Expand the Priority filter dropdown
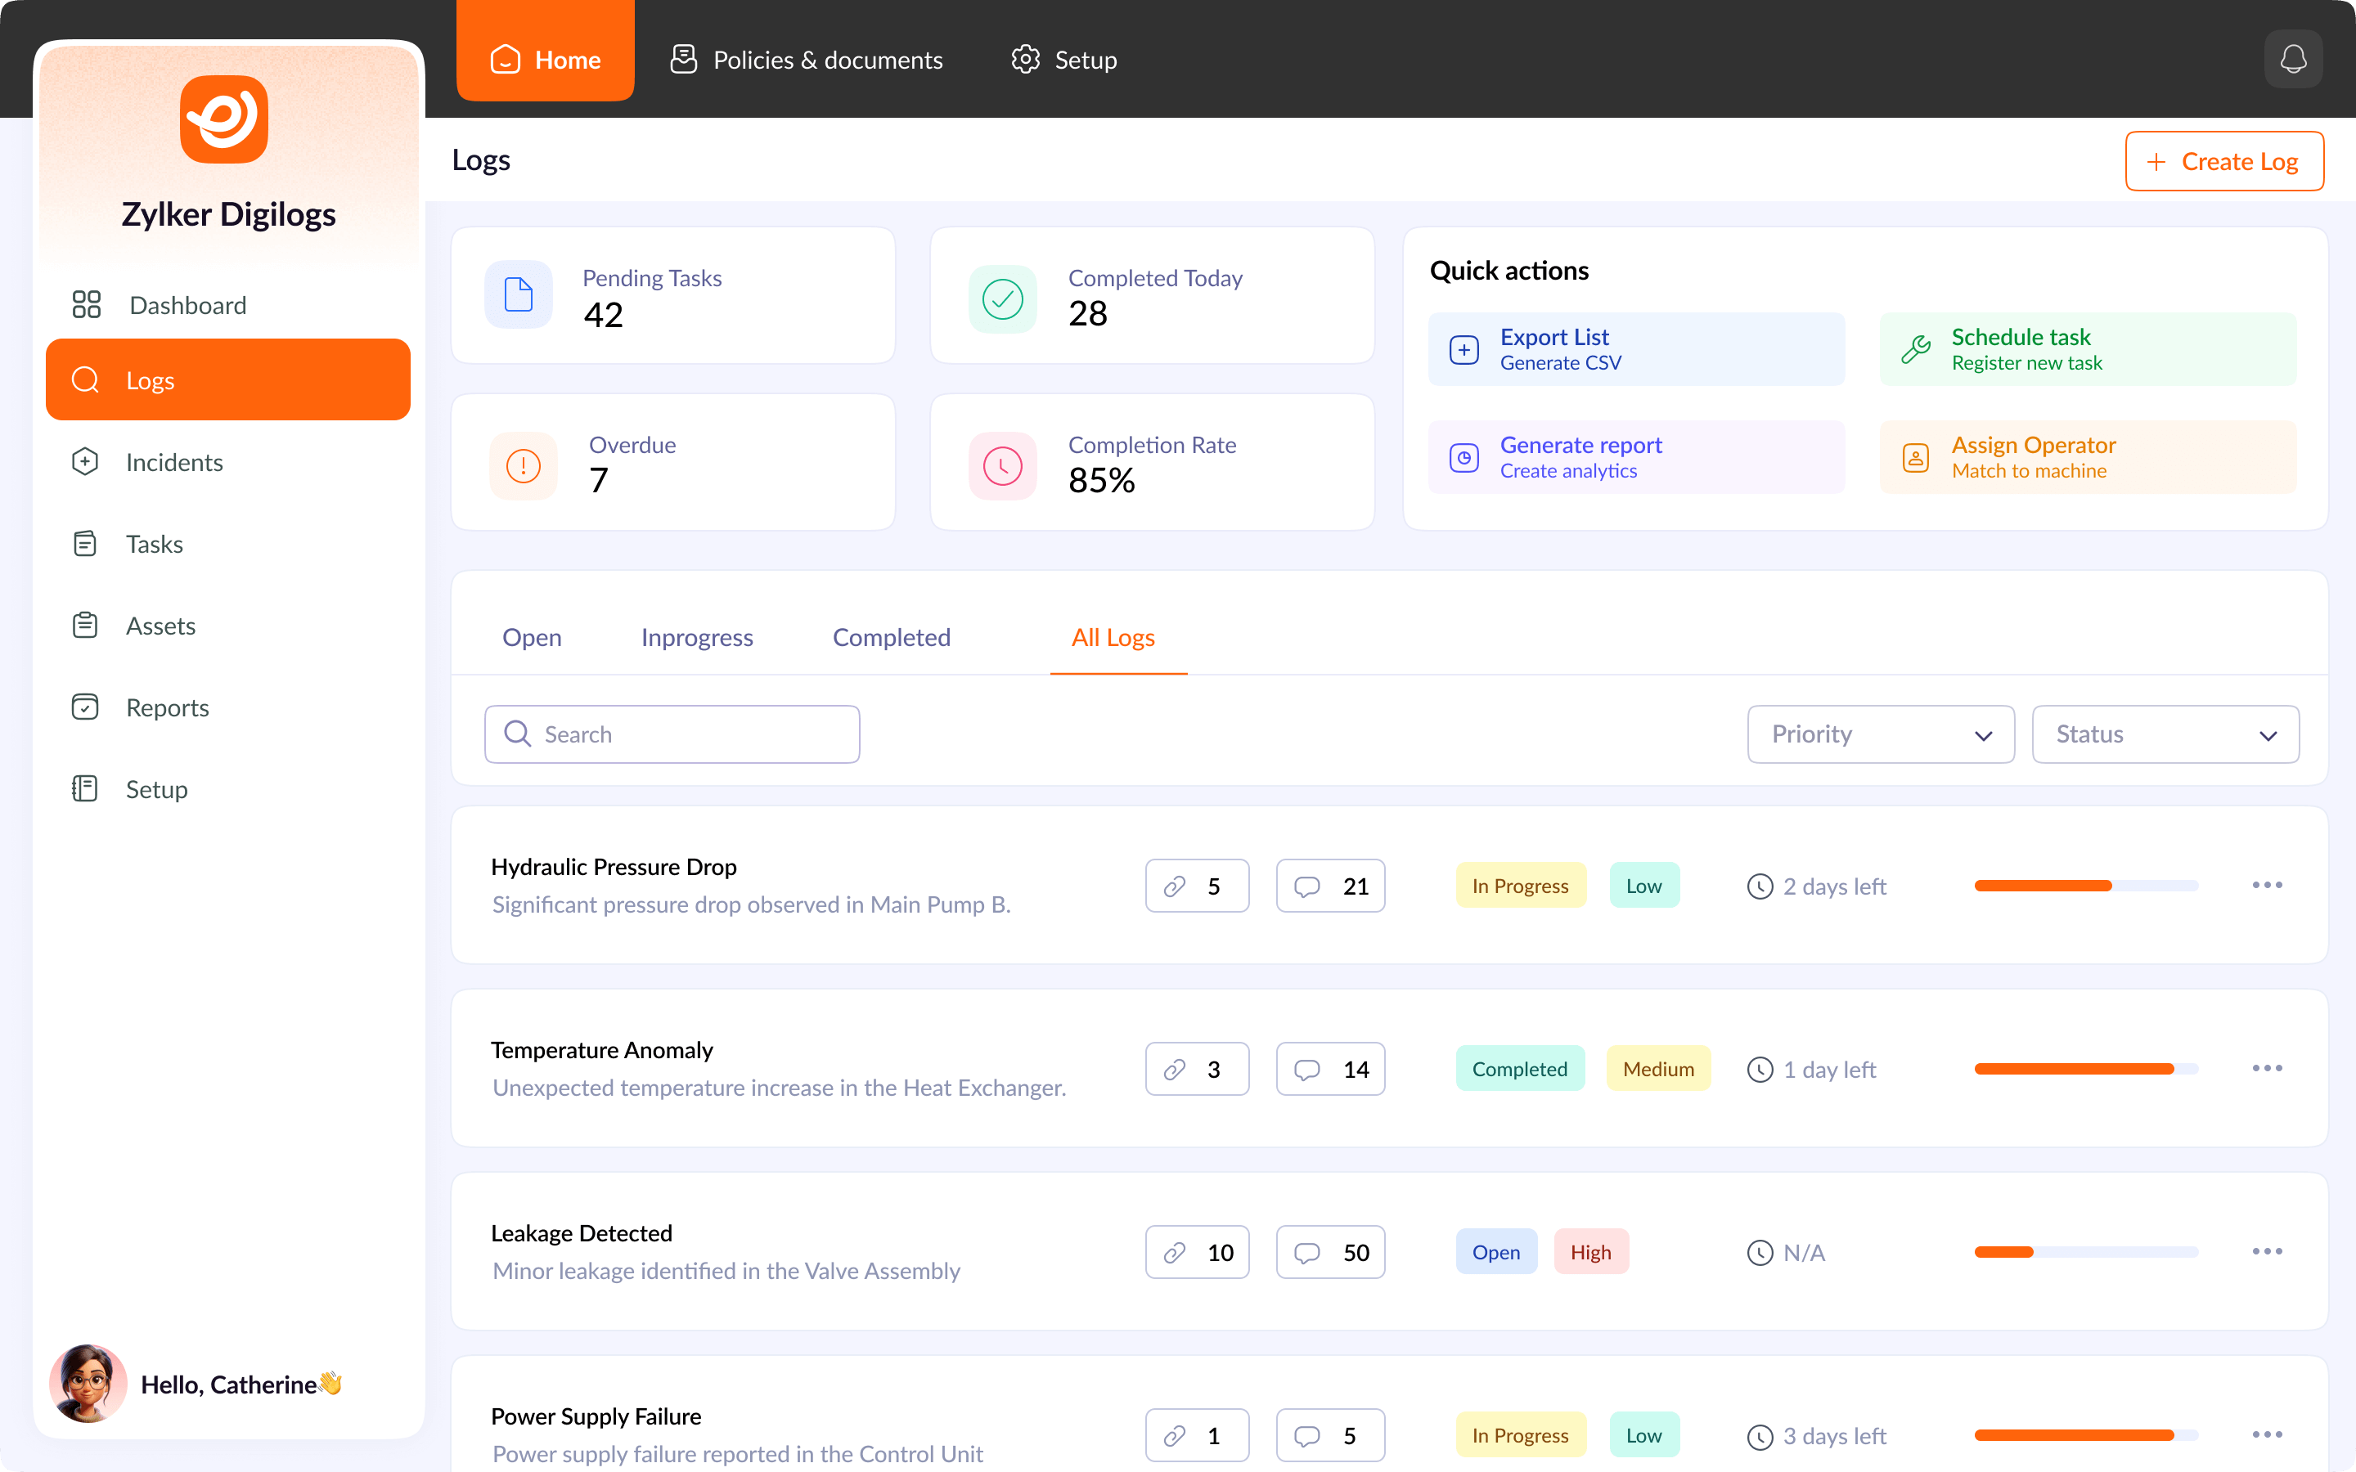The image size is (2356, 1472). [x=1880, y=735]
